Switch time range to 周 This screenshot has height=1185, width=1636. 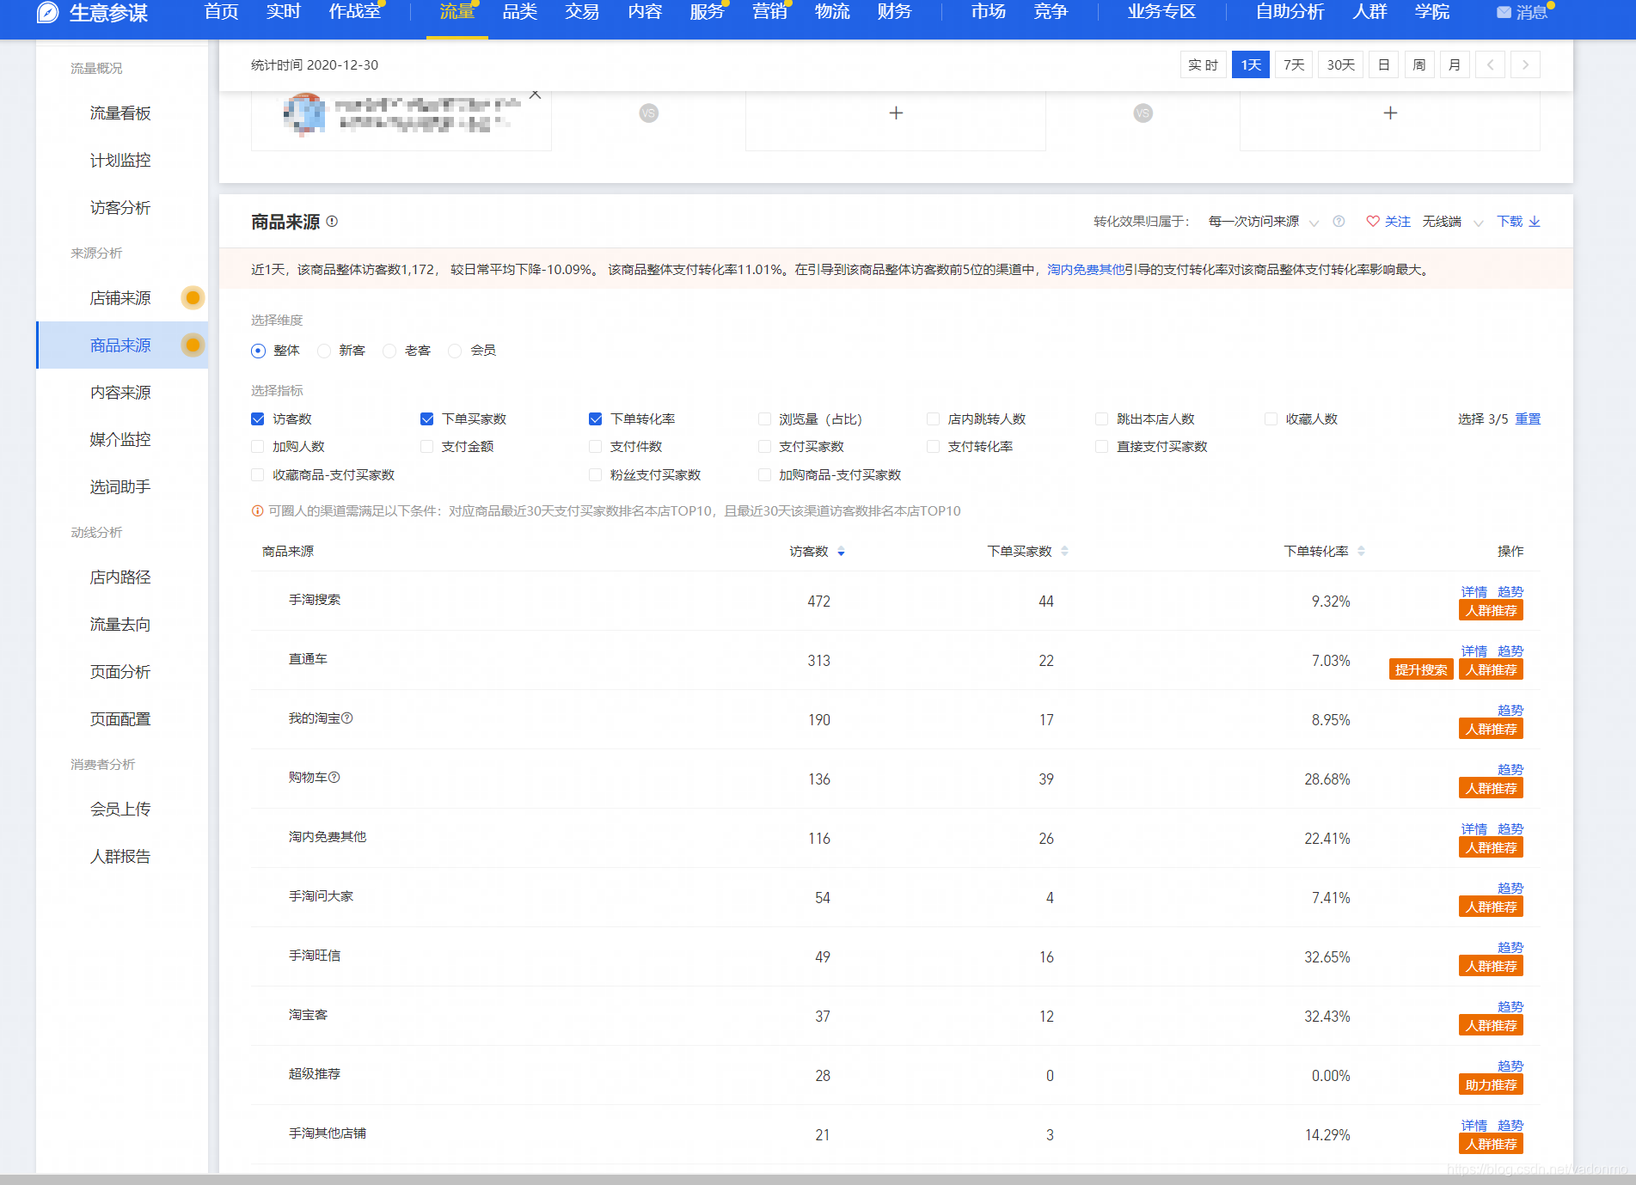coord(1419,64)
